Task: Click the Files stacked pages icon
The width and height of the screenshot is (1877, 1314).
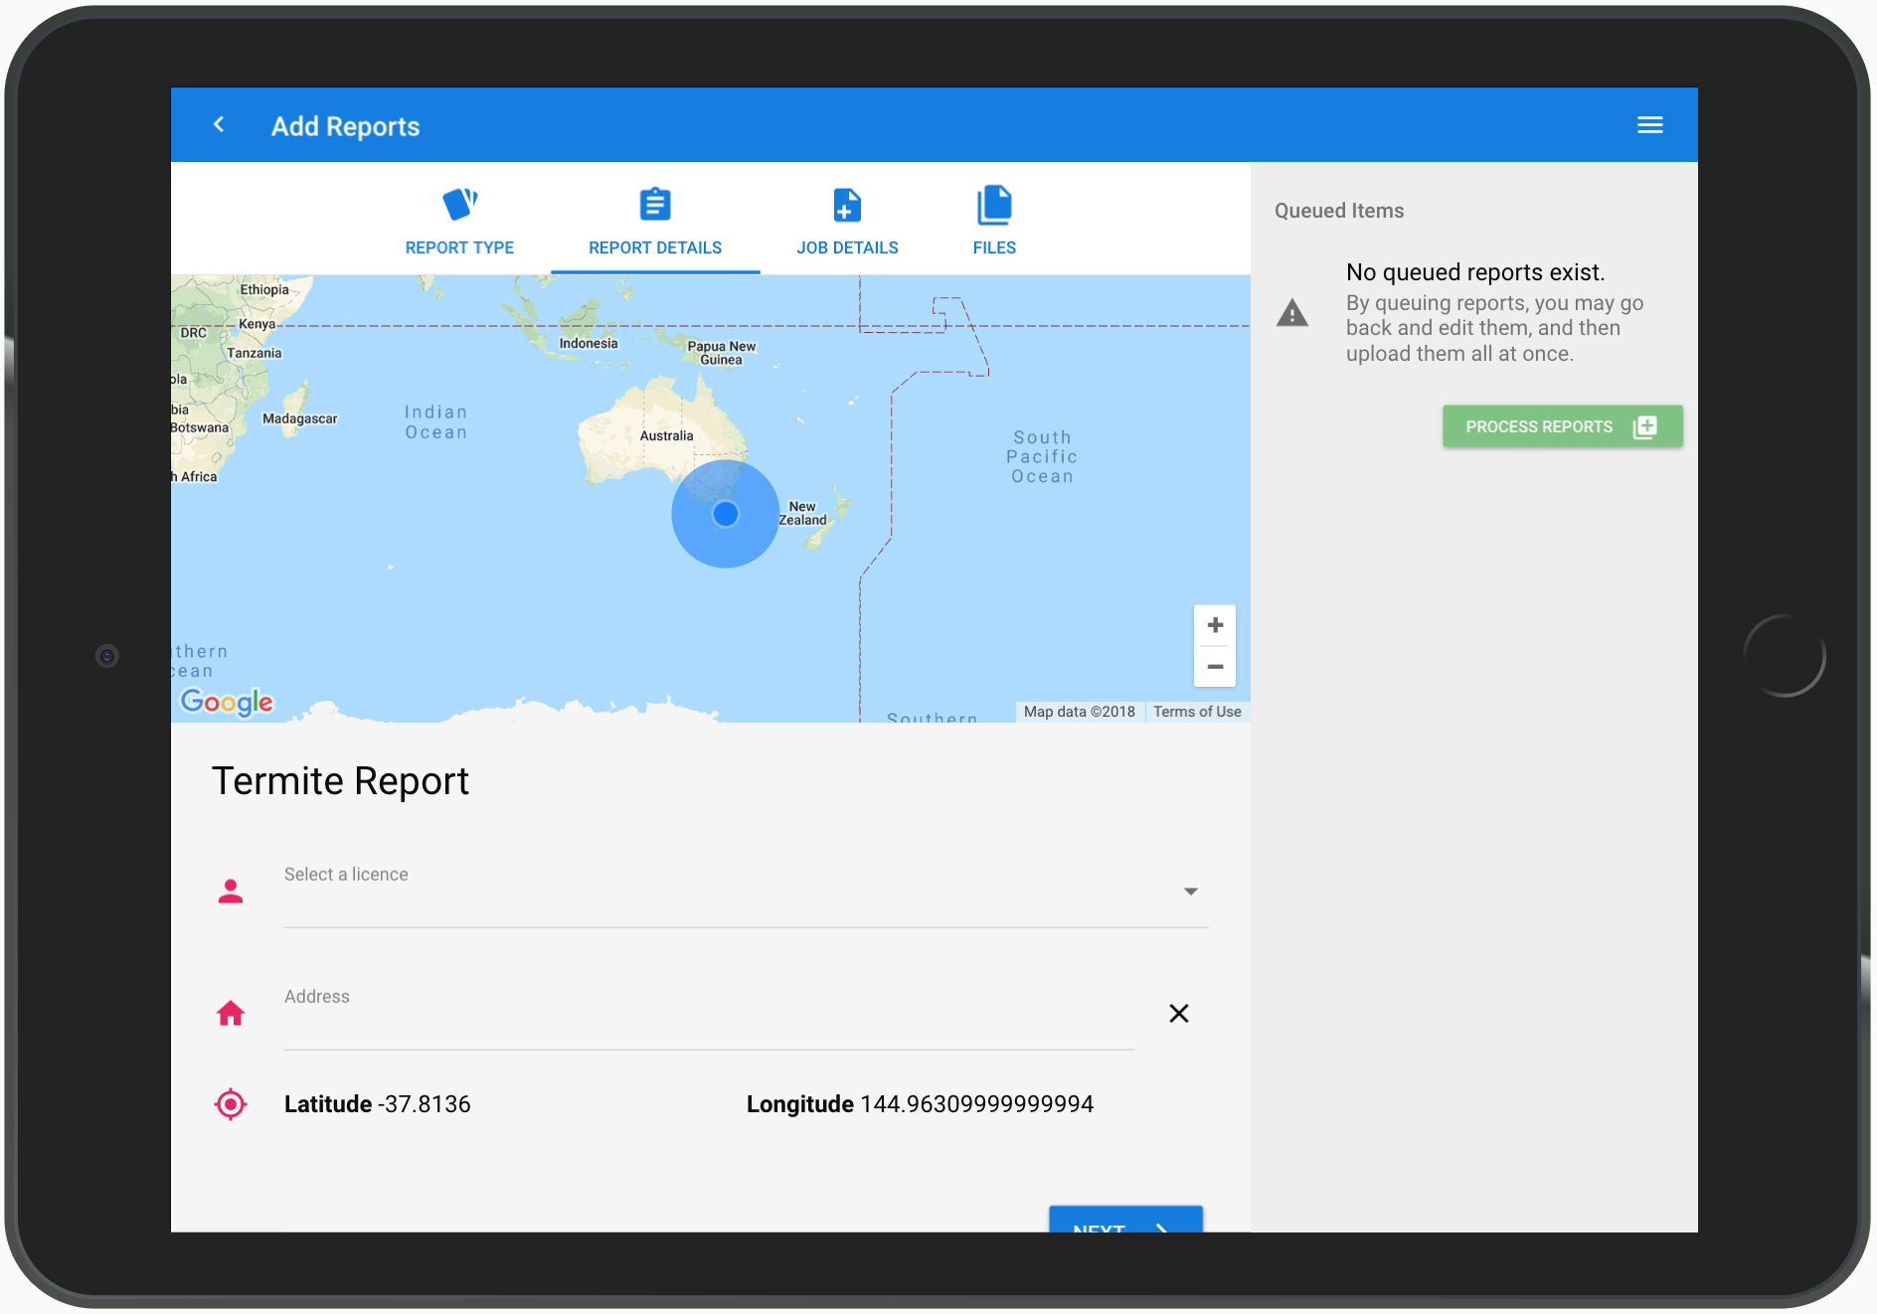Action: tap(993, 205)
